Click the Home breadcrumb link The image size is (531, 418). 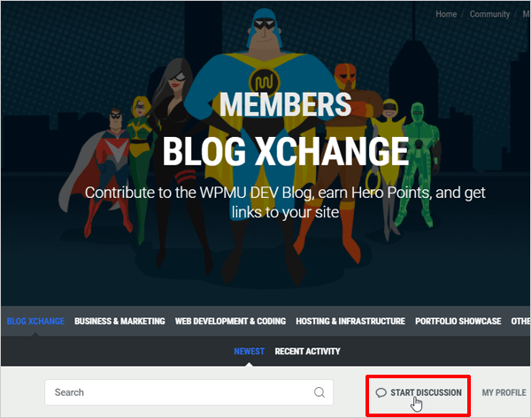(446, 14)
